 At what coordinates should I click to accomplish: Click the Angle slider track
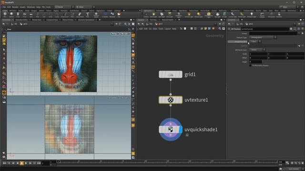tap(283, 62)
